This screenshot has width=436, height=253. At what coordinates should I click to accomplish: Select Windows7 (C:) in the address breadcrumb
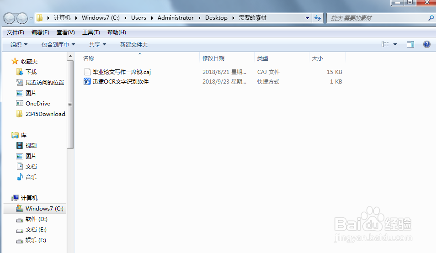pos(101,18)
